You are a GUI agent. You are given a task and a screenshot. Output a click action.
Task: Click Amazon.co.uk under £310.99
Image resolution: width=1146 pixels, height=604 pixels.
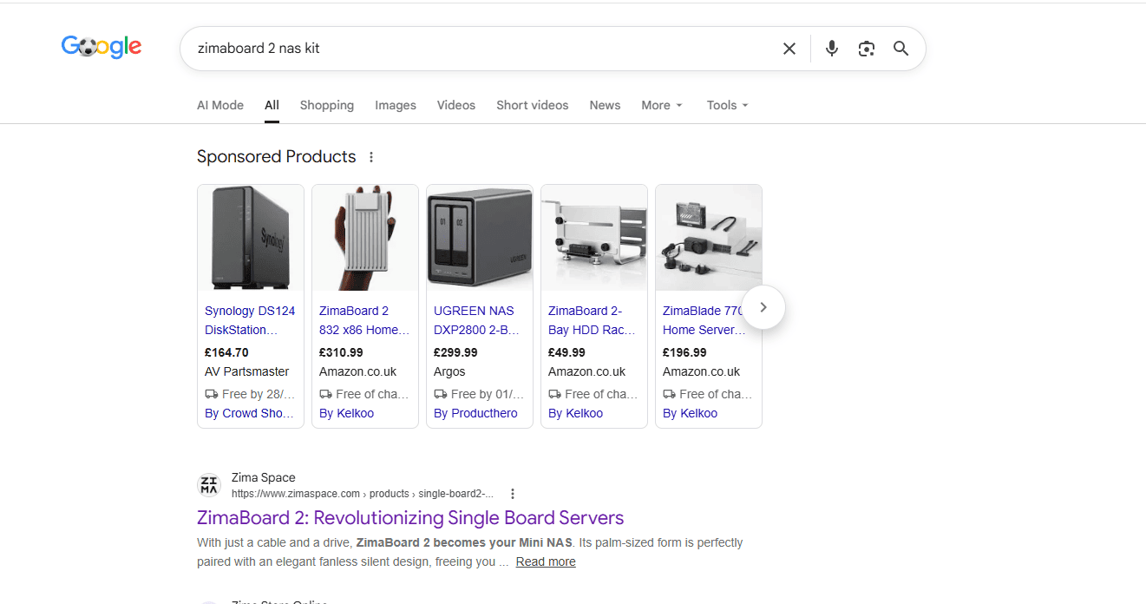tap(357, 371)
